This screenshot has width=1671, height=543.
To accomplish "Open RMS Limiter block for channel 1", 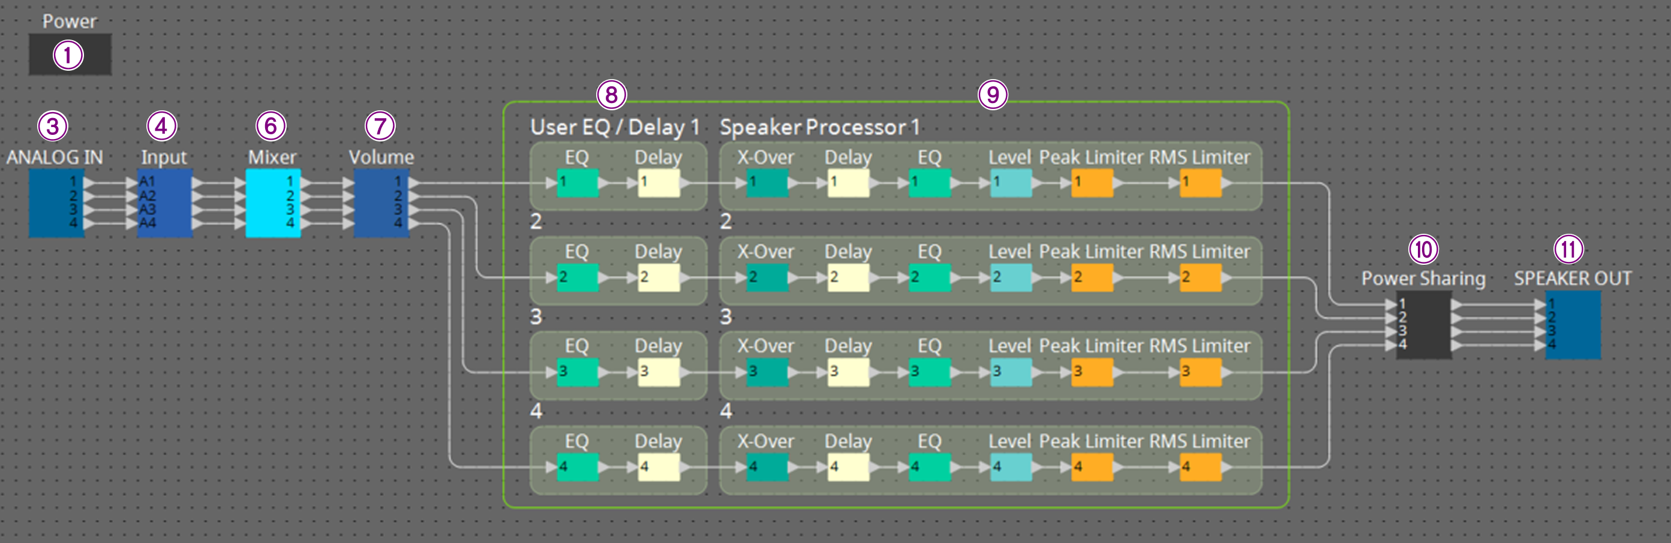I will (1201, 183).
